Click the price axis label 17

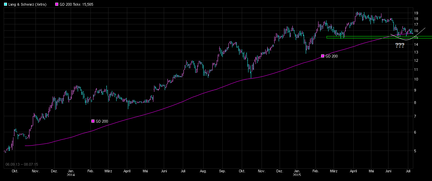416,24
